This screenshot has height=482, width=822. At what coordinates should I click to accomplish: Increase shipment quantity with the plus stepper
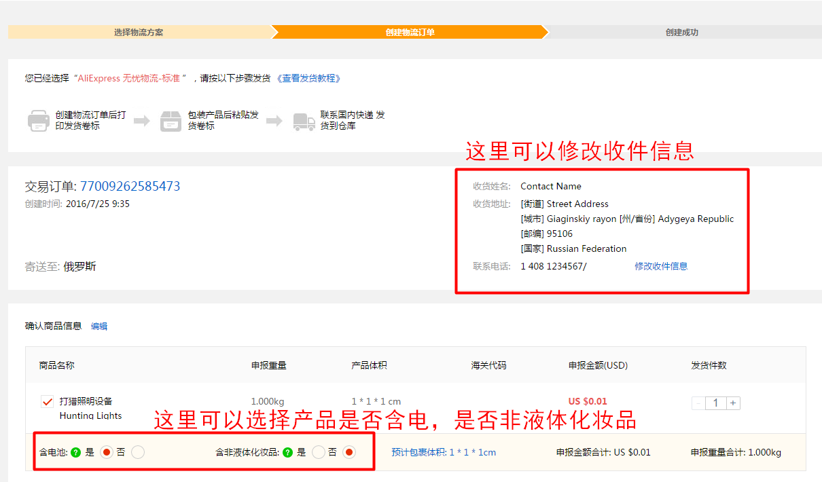tap(733, 403)
